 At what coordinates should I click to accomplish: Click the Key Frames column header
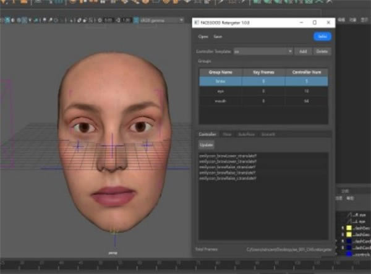click(x=263, y=72)
